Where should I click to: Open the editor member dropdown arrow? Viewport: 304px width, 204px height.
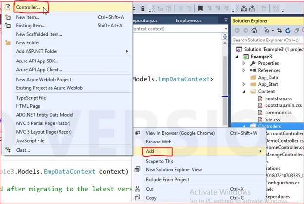click(x=226, y=29)
